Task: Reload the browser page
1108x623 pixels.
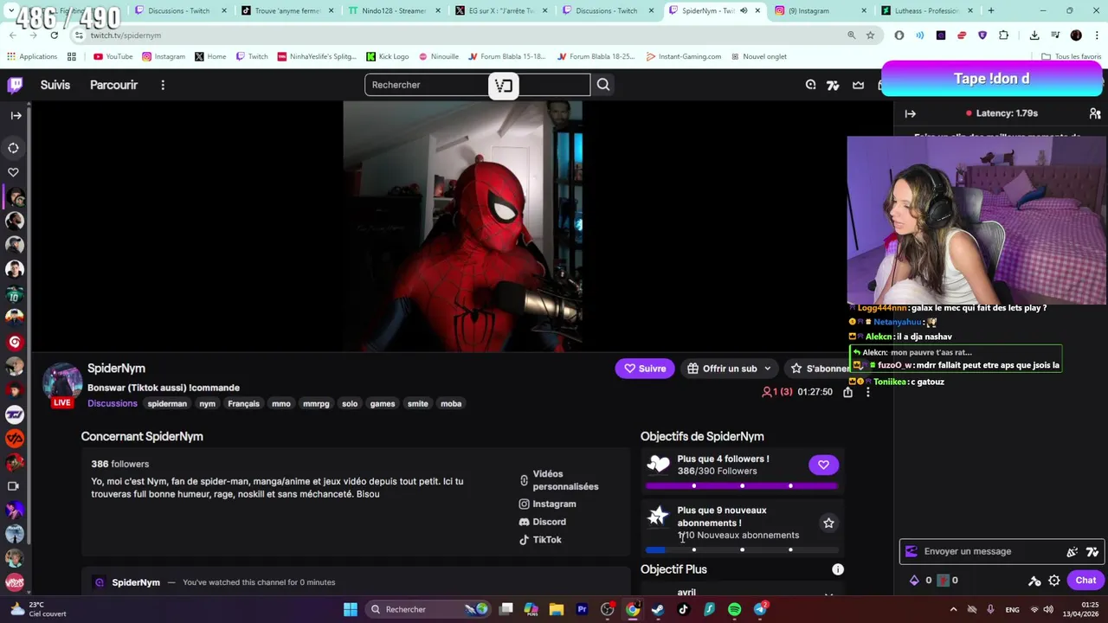Action: coord(54,35)
